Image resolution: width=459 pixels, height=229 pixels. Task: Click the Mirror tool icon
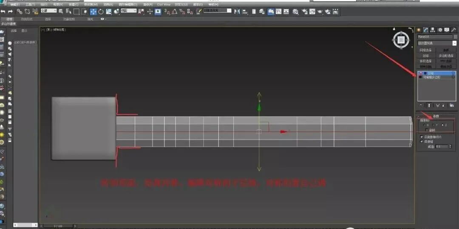237,11
